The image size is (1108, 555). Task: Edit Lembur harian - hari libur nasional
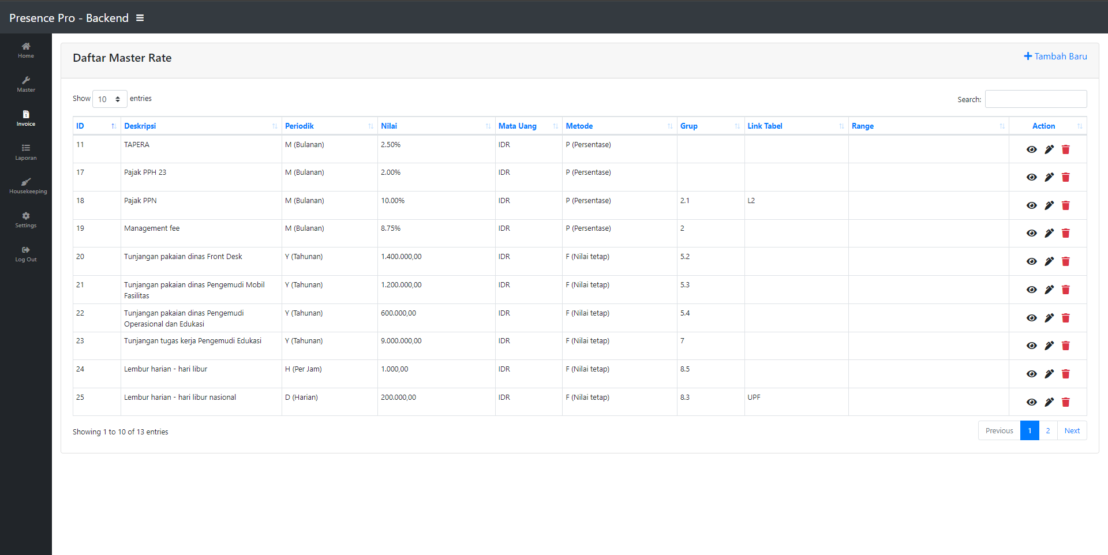pos(1049,402)
